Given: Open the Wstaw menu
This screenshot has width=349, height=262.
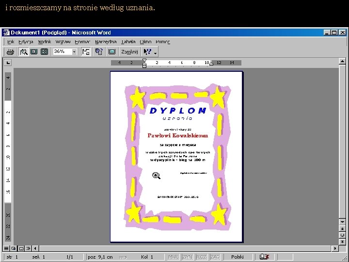Looking at the screenshot, I should coord(63,42).
